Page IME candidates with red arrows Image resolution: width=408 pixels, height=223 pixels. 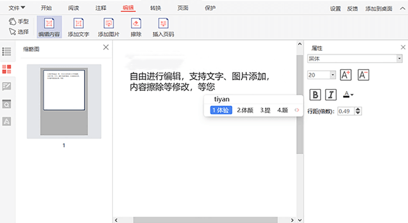(x=297, y=110)
